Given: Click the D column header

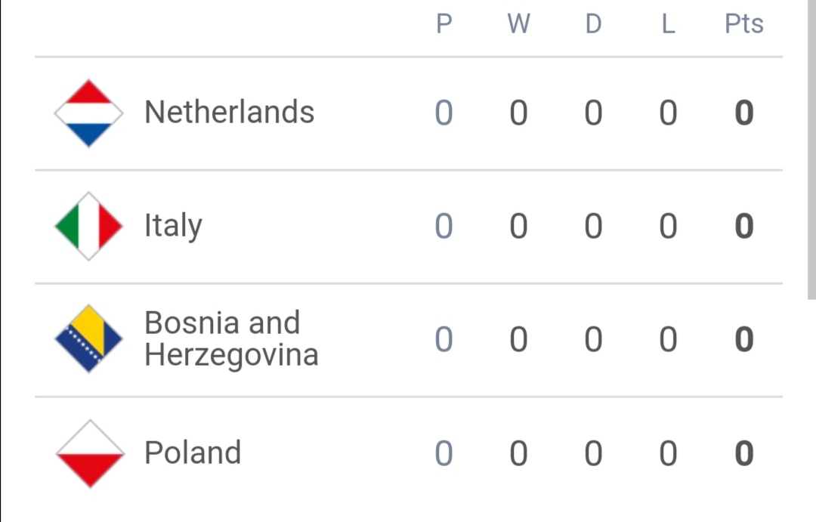Looking at the screenshot, I should tap(594, 24).
